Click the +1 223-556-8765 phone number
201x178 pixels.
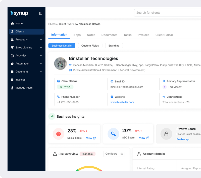(x=68, y=102)
